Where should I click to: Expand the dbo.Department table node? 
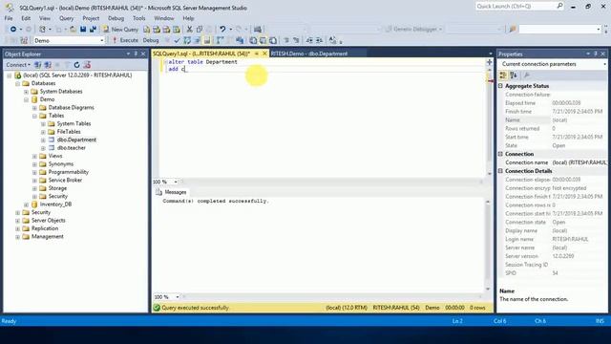(x=43, y=140)
